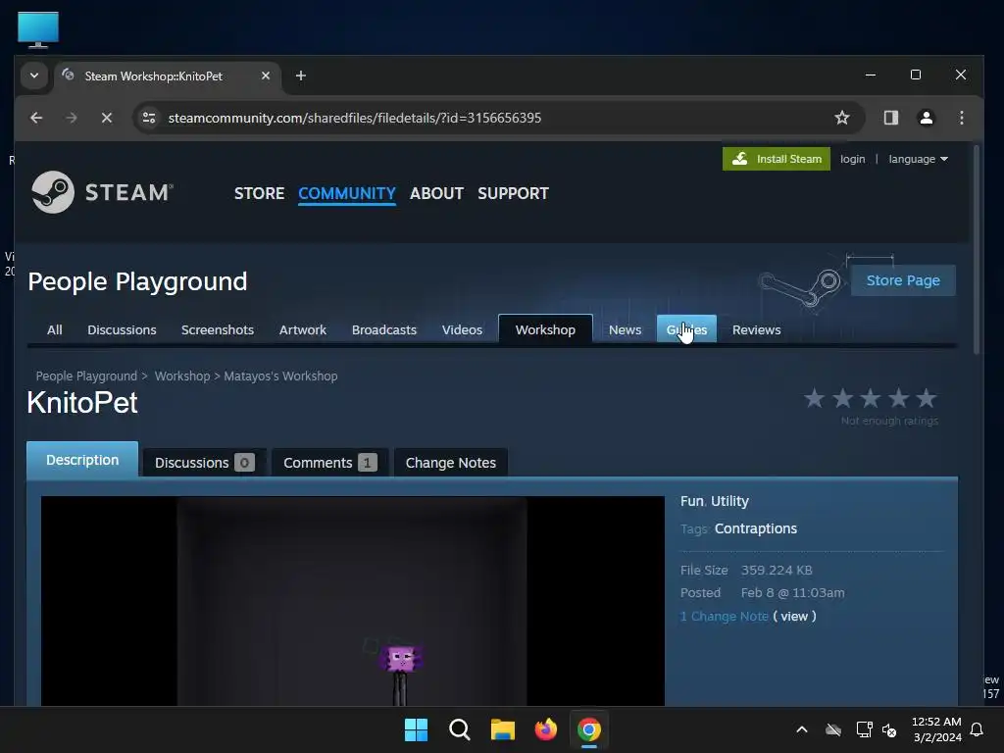Screen dimensions: 1004x753
Task: Show hidden system tray icons
Action: click(802, 729)
